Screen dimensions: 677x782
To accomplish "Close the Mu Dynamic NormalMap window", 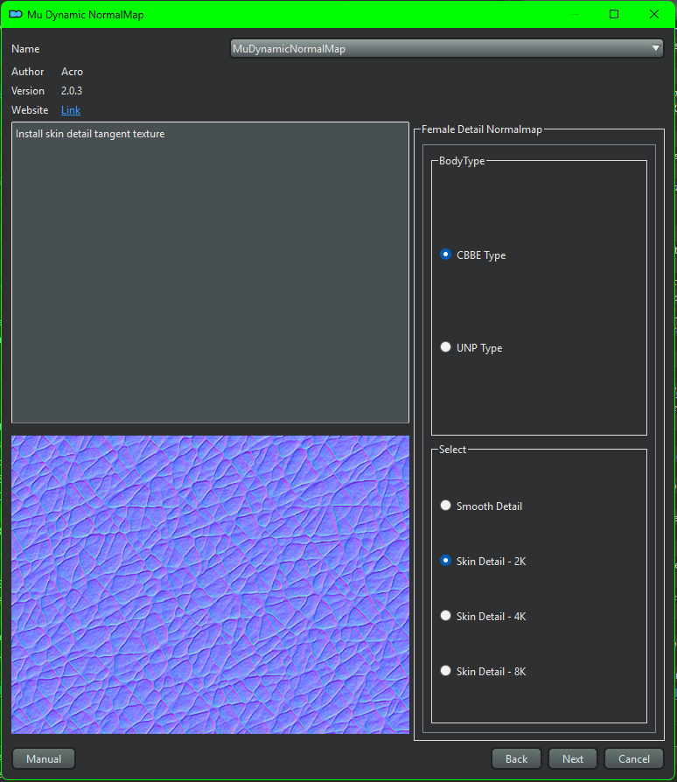I will click(x=654, y=14).
